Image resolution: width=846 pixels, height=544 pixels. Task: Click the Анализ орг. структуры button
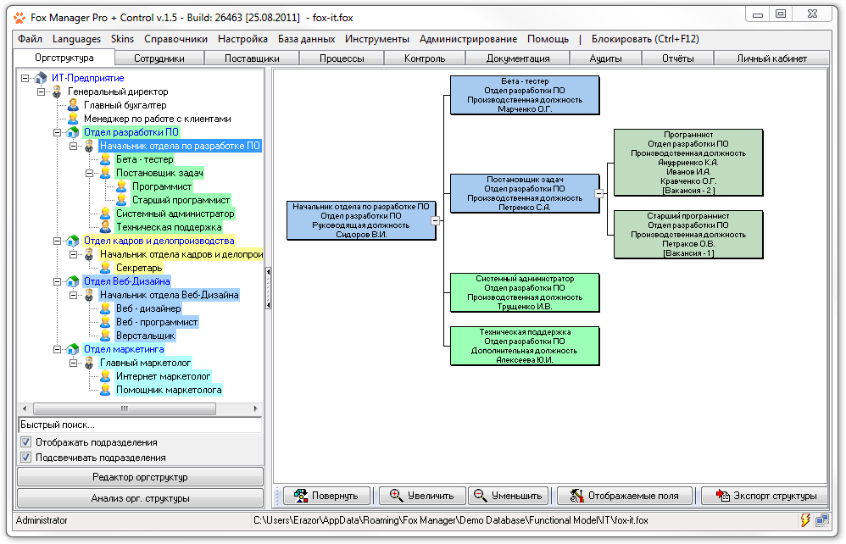(140, 498)
